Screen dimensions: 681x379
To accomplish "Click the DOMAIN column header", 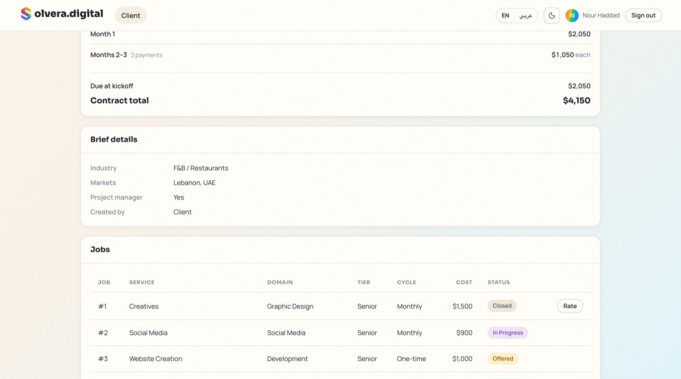I will [280, 282].
